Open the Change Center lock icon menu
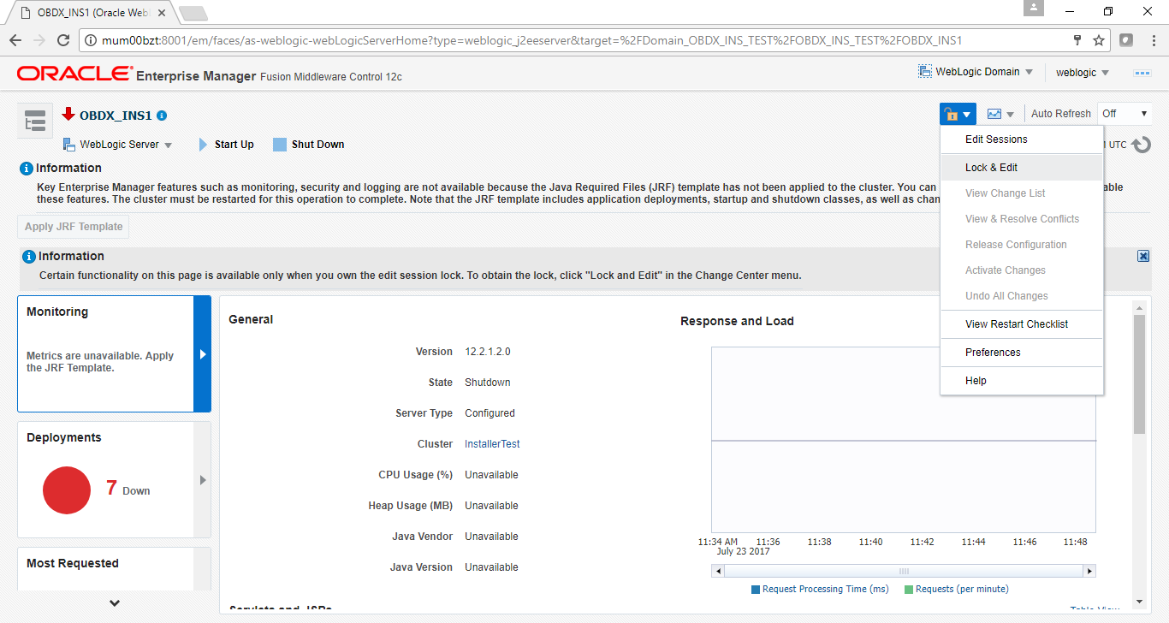The height and width of the screenshot is (623, 1169). (x=958, y=114)
